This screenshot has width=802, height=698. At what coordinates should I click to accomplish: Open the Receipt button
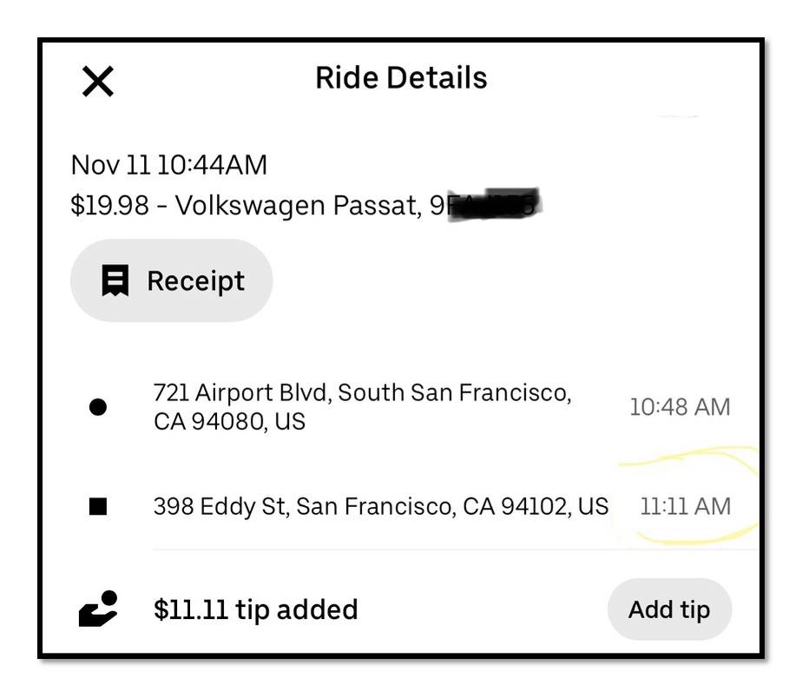(x=171, y=280)
